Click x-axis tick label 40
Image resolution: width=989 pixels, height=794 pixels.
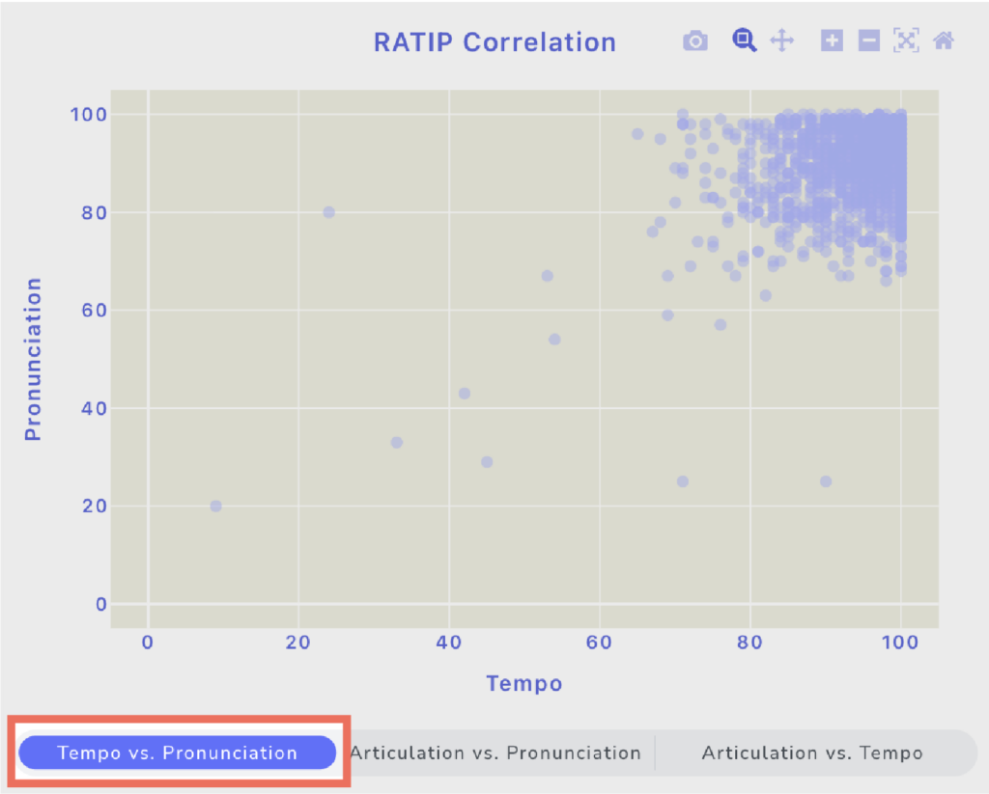click(448, 643)
